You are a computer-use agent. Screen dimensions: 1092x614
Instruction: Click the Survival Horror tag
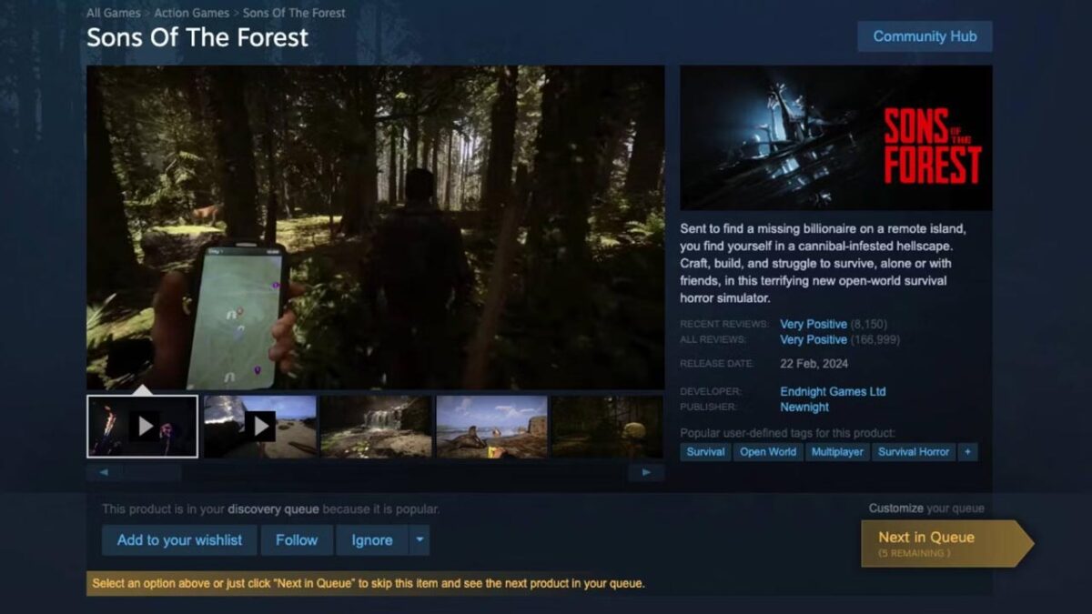tap(914, 452)
